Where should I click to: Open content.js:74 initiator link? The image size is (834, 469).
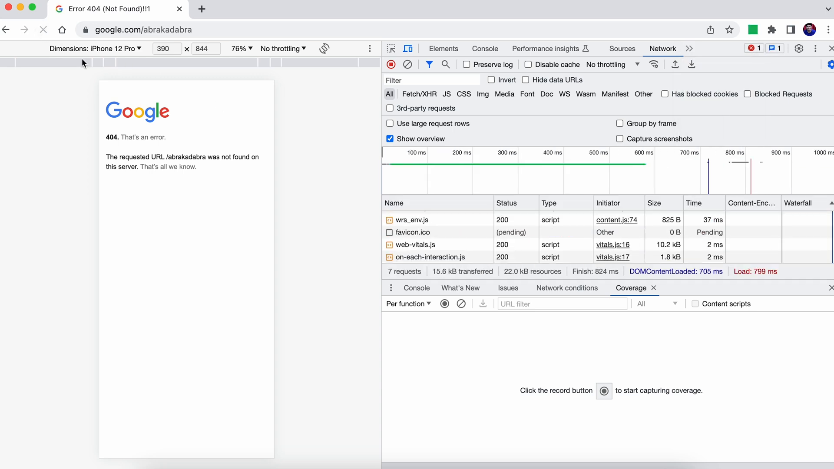(617, 220)
